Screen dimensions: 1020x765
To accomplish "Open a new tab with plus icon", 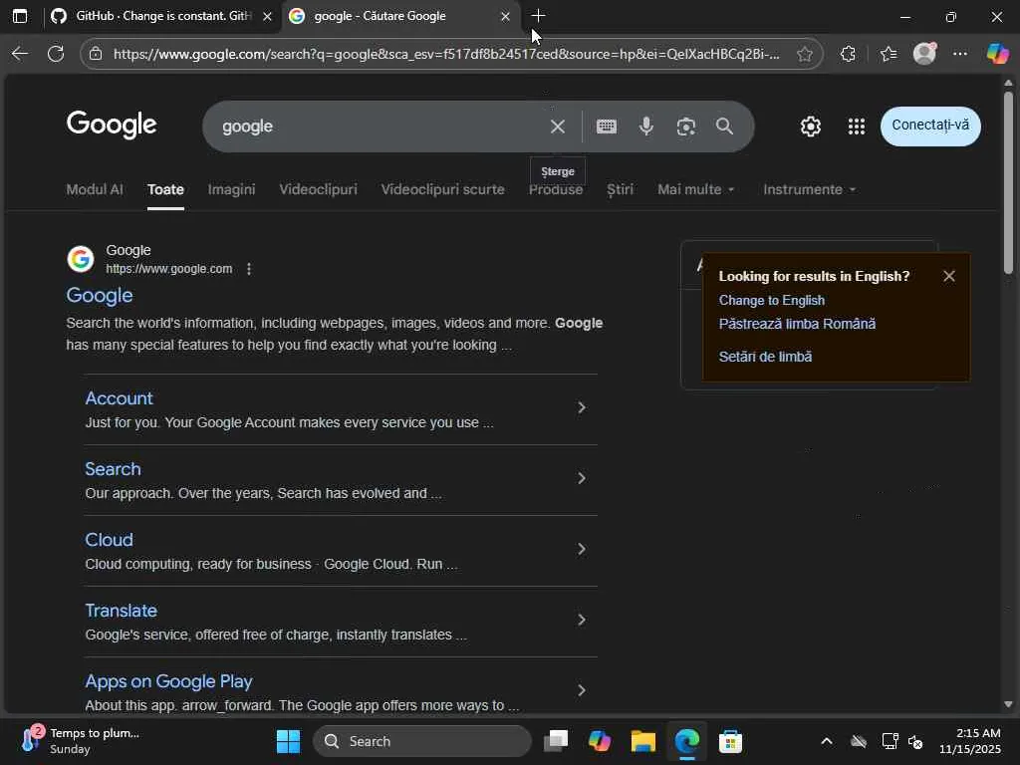I will pos(538,16).
